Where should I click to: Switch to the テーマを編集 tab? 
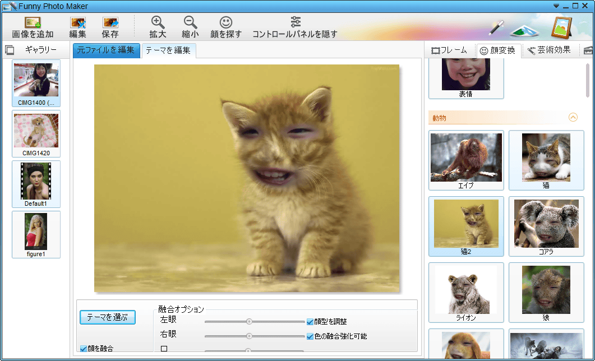(168, 50)
